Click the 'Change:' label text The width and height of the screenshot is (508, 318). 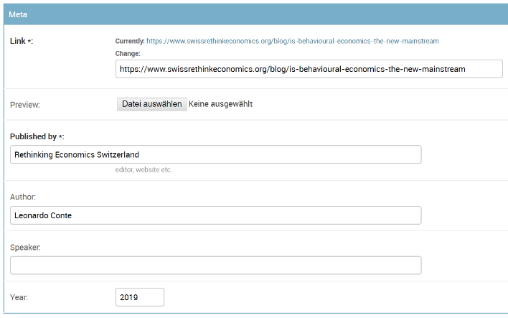128,54
